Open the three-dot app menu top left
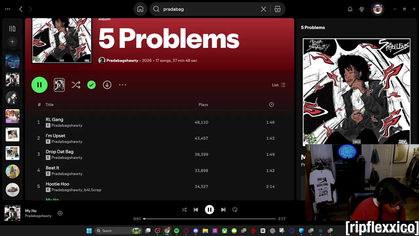Image resolution: width=419 pixels, height=236 pixels. click(8, 9)
